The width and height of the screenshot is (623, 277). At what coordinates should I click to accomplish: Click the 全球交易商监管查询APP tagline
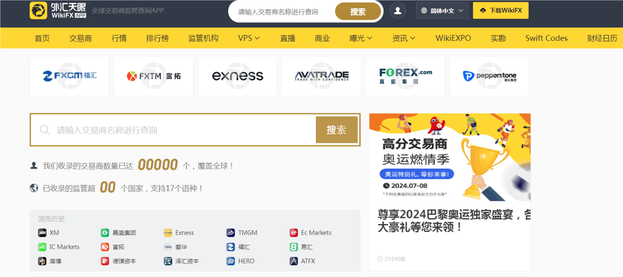(128, 10)
